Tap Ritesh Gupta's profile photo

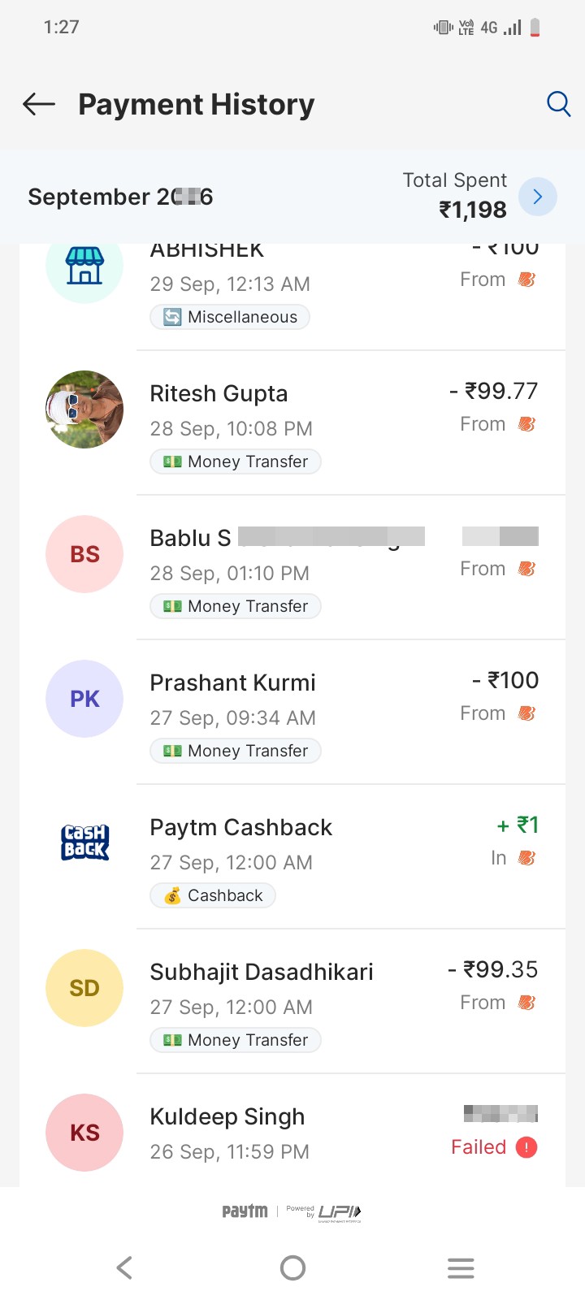(x=84, y=409)
